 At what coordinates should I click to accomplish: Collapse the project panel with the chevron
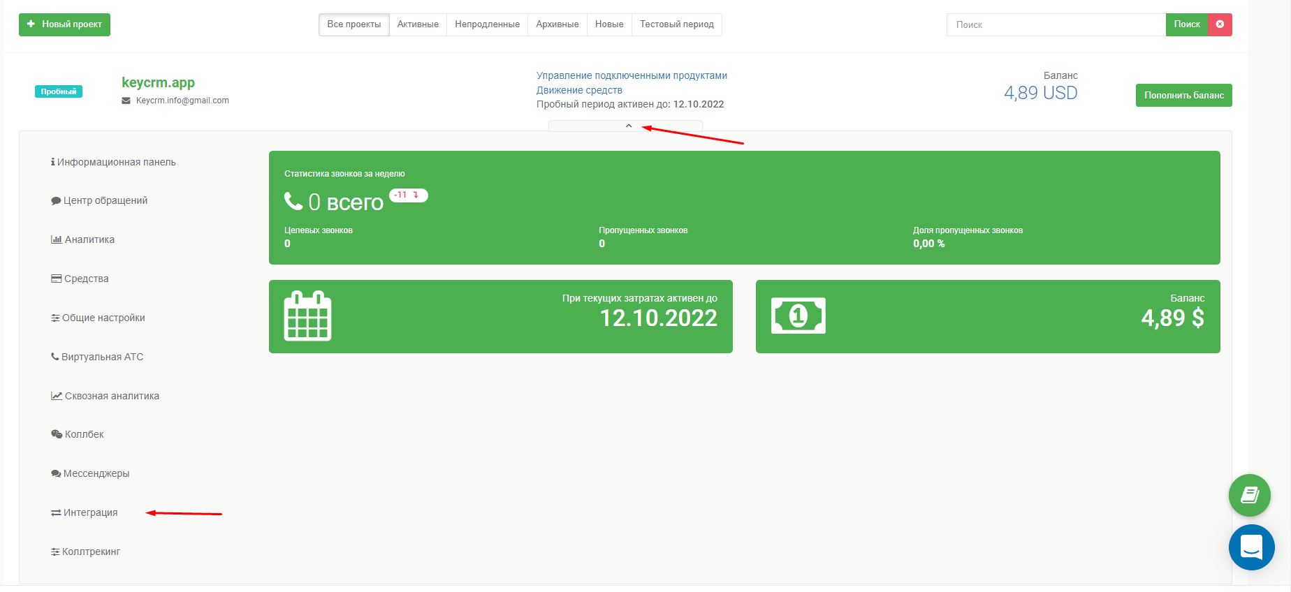628,126
